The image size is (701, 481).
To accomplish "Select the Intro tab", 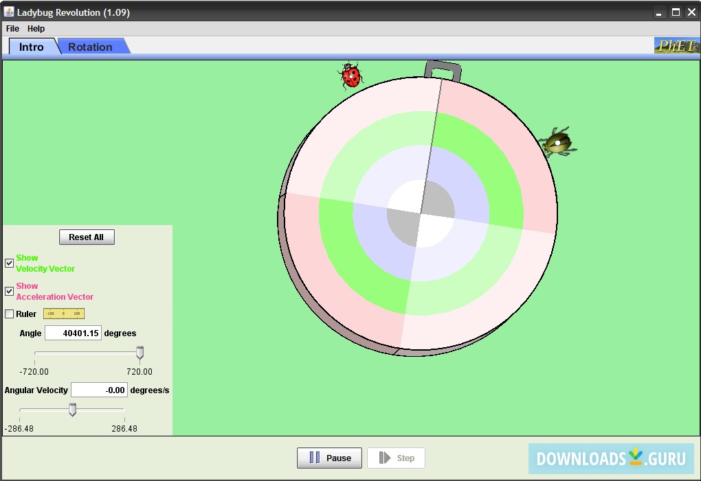I will [32, 47].
